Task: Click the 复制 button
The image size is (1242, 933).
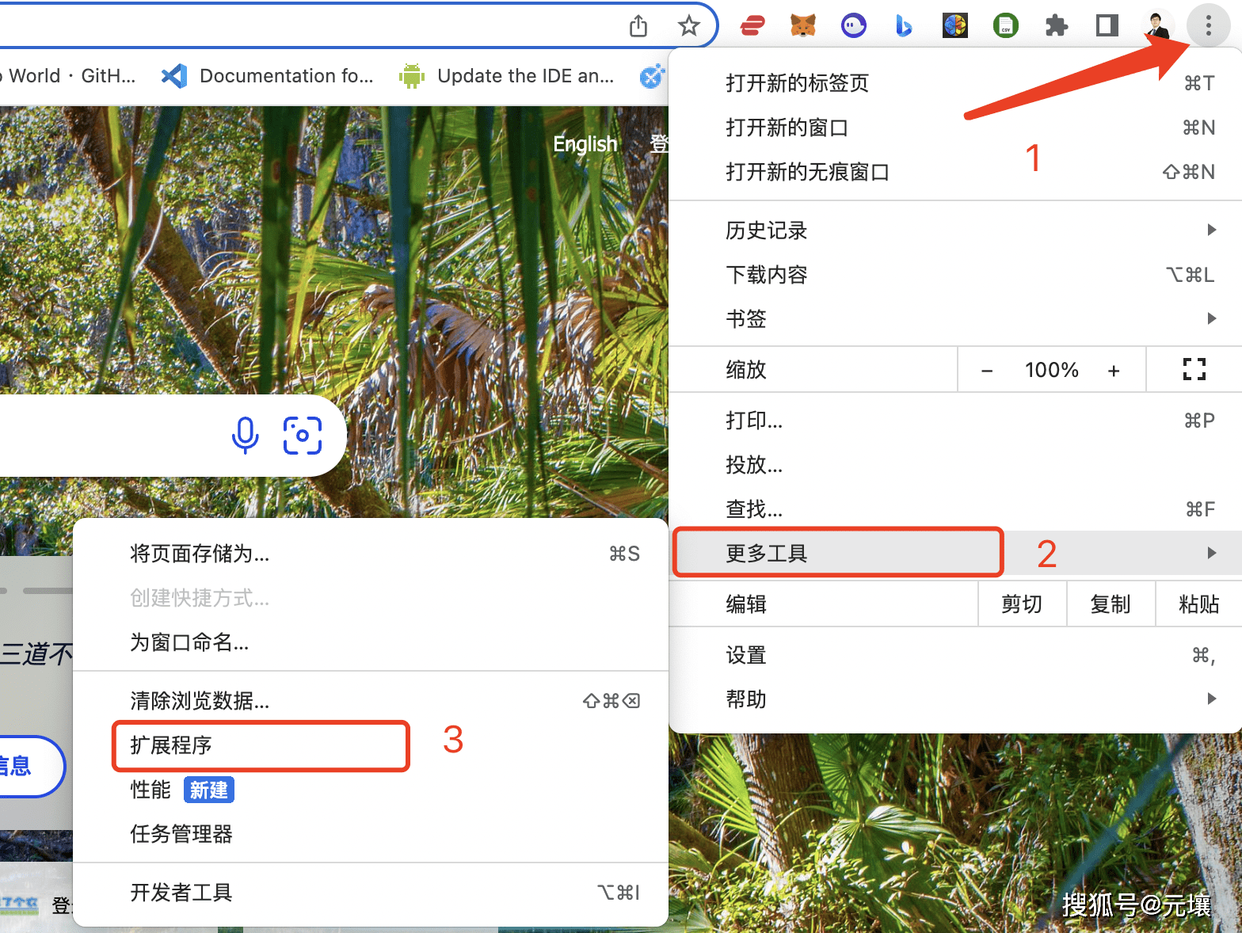Action: [1111, 604]
